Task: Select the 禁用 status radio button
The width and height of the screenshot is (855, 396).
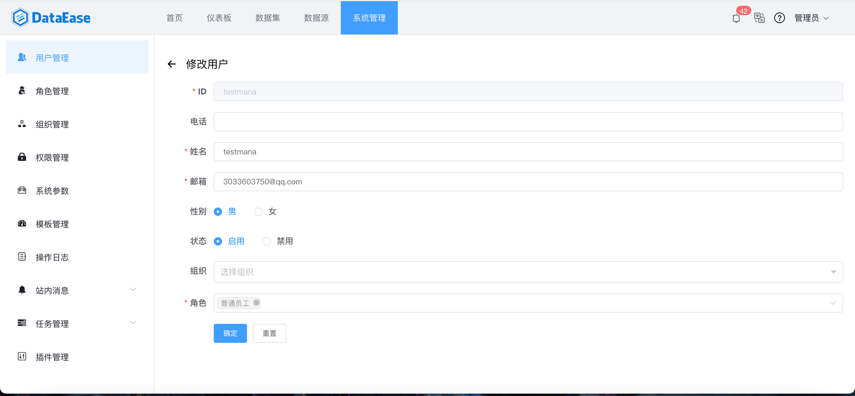Action: pos(267,241)
